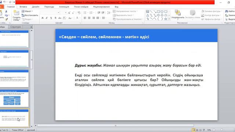Toggle text shadow formatting

pyautogui.click(x=55, y=18)
